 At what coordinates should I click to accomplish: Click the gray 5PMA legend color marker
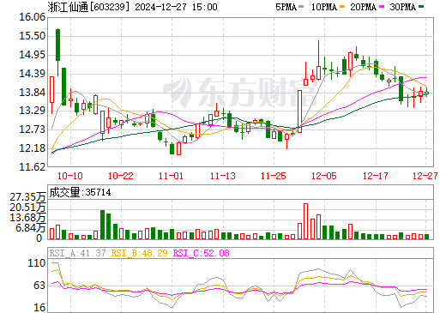point(301,7)
